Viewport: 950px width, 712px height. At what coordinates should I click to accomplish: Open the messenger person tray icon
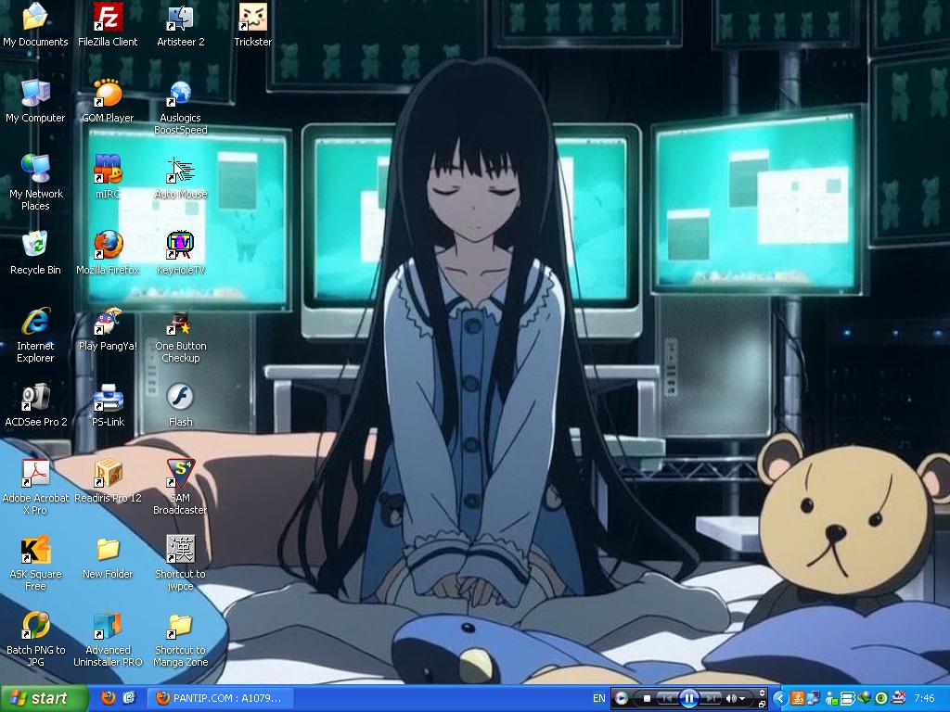(832, 699)
